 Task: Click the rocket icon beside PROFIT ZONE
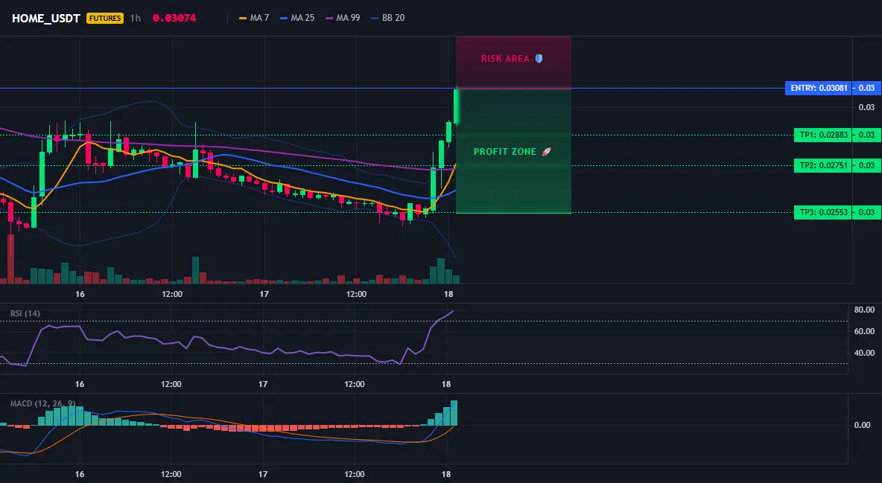(x=546, y=152)
